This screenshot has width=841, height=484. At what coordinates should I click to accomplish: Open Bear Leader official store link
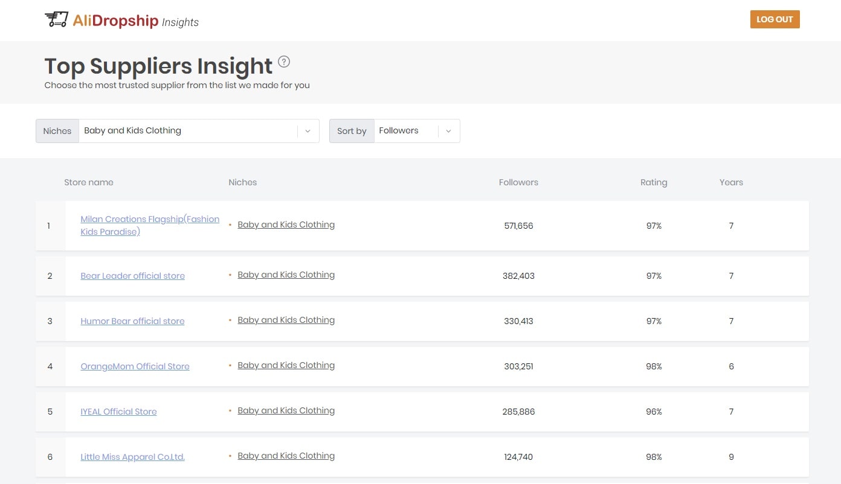click(x=132, y=276)
